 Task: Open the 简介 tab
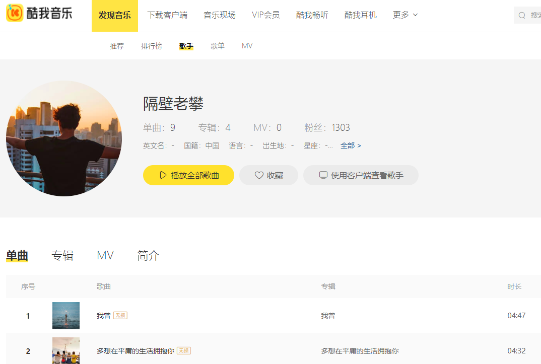pos(148,256)
